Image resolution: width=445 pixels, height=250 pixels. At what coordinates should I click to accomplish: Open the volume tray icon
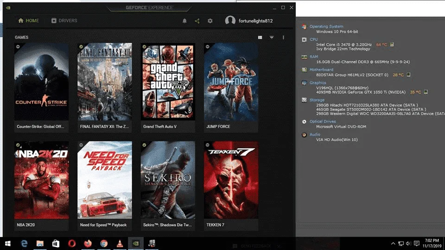[408, 244]
